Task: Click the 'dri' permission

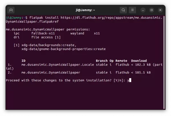Action: [17, 37]
